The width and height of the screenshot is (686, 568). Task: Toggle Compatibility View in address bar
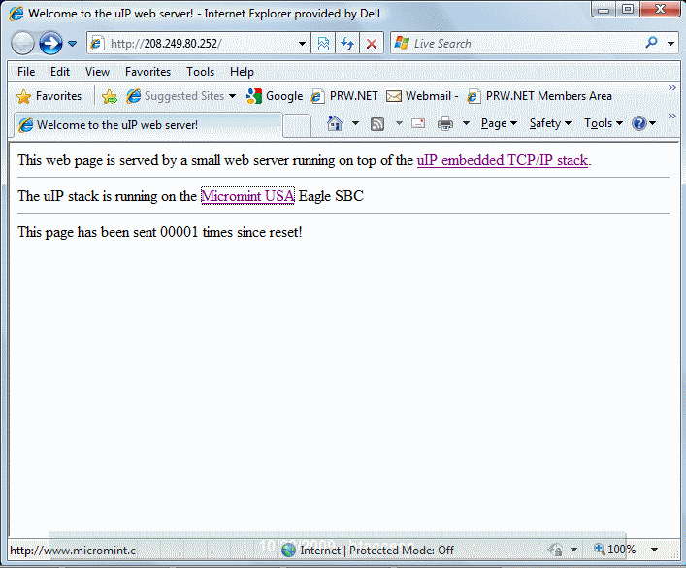pyautogui.click(x=323, y=44)
